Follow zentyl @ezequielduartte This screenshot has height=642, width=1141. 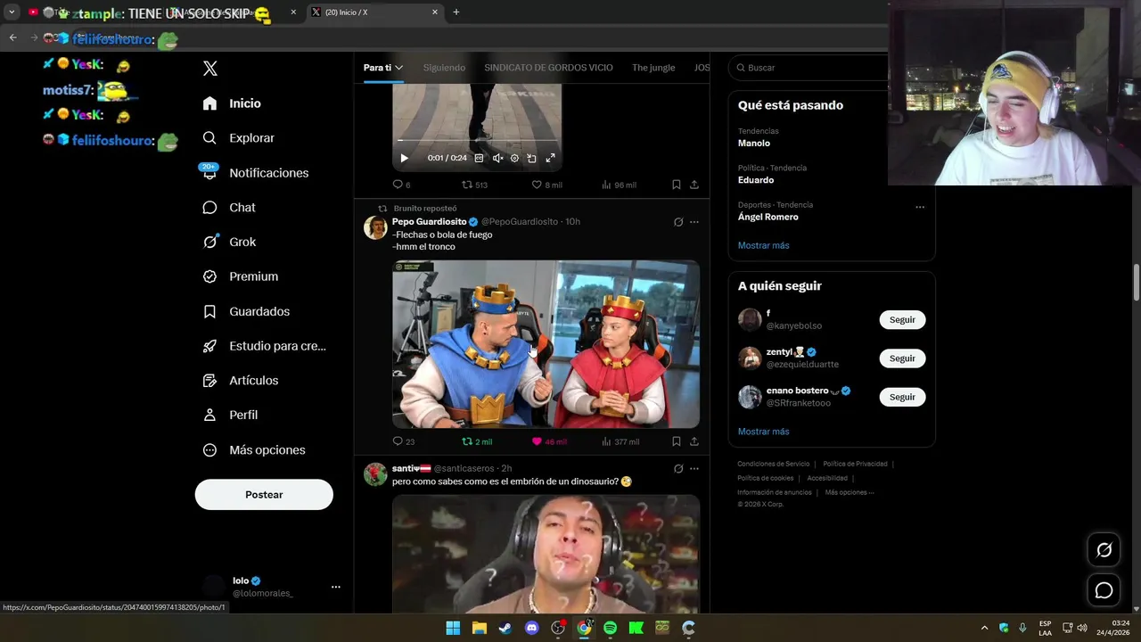point(902,358)
